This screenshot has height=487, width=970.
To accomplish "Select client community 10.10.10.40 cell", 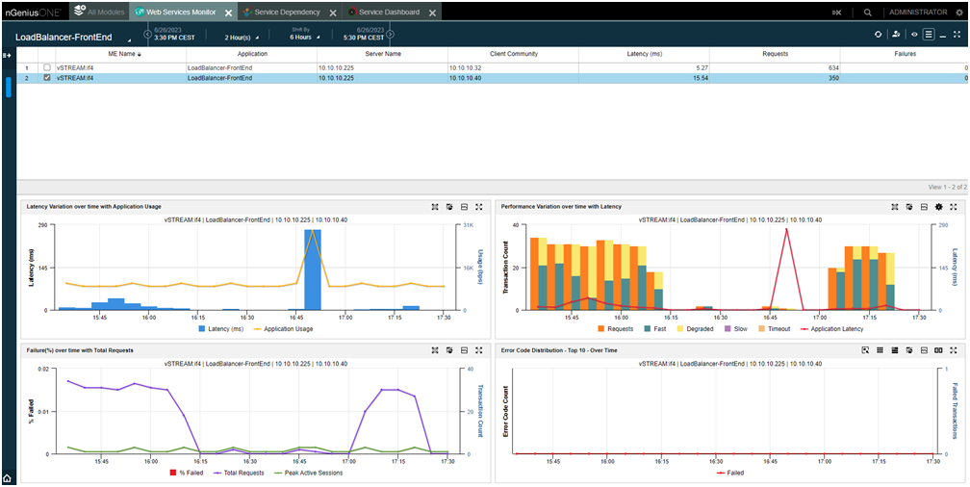I will pyautogui.click(x=514, y=78).
